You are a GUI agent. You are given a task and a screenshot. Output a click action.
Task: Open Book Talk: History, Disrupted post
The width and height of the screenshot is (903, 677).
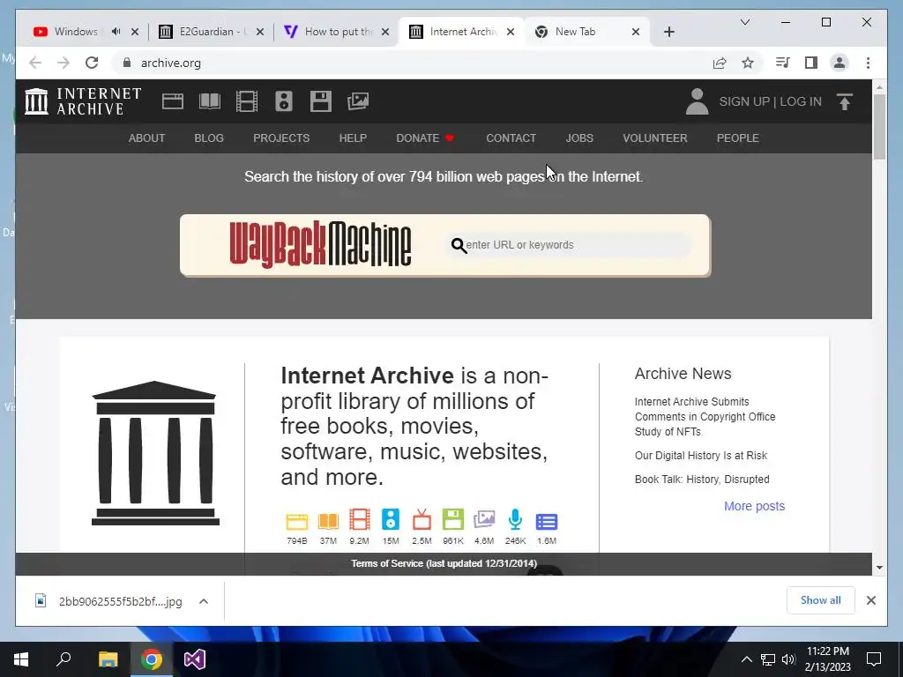[x=702, y=479]
